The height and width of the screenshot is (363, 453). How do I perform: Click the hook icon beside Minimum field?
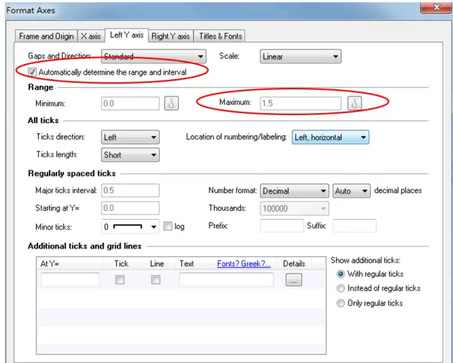(x=171, y=103)
